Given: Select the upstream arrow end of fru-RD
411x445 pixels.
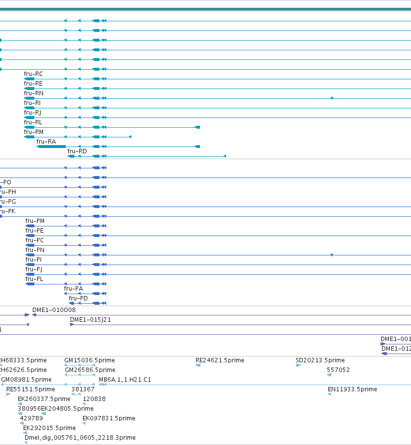Looking at the screenshot, I should click(x=225, y=156).
